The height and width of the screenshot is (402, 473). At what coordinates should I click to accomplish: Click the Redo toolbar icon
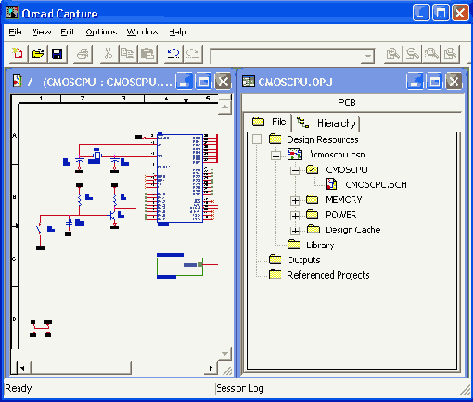pos(193,54)
